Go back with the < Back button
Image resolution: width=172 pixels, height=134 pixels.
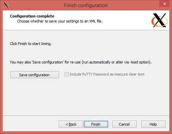tap(71, 124)
